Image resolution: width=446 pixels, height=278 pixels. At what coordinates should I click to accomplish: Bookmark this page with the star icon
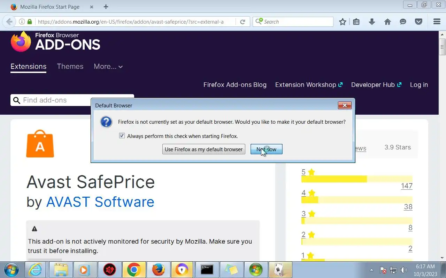tap(343, 22)
